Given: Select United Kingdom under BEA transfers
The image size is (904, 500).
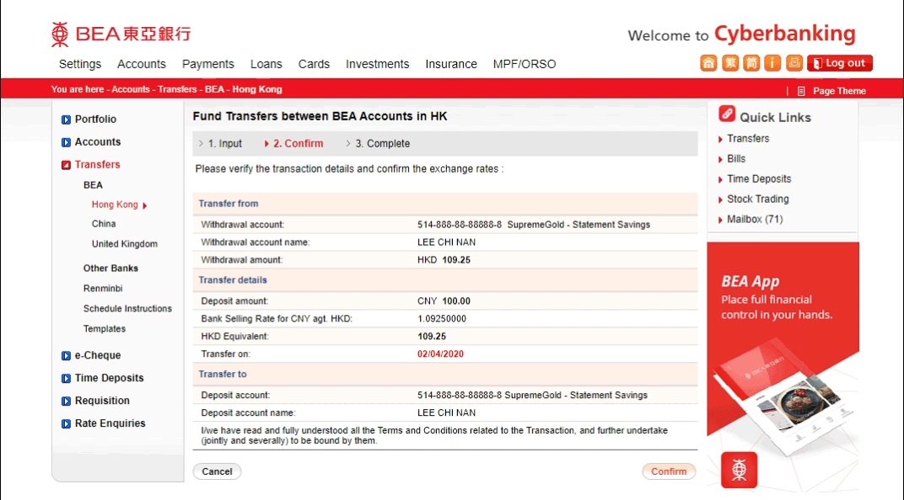Looking at the screenshot, I should [125, 244].
